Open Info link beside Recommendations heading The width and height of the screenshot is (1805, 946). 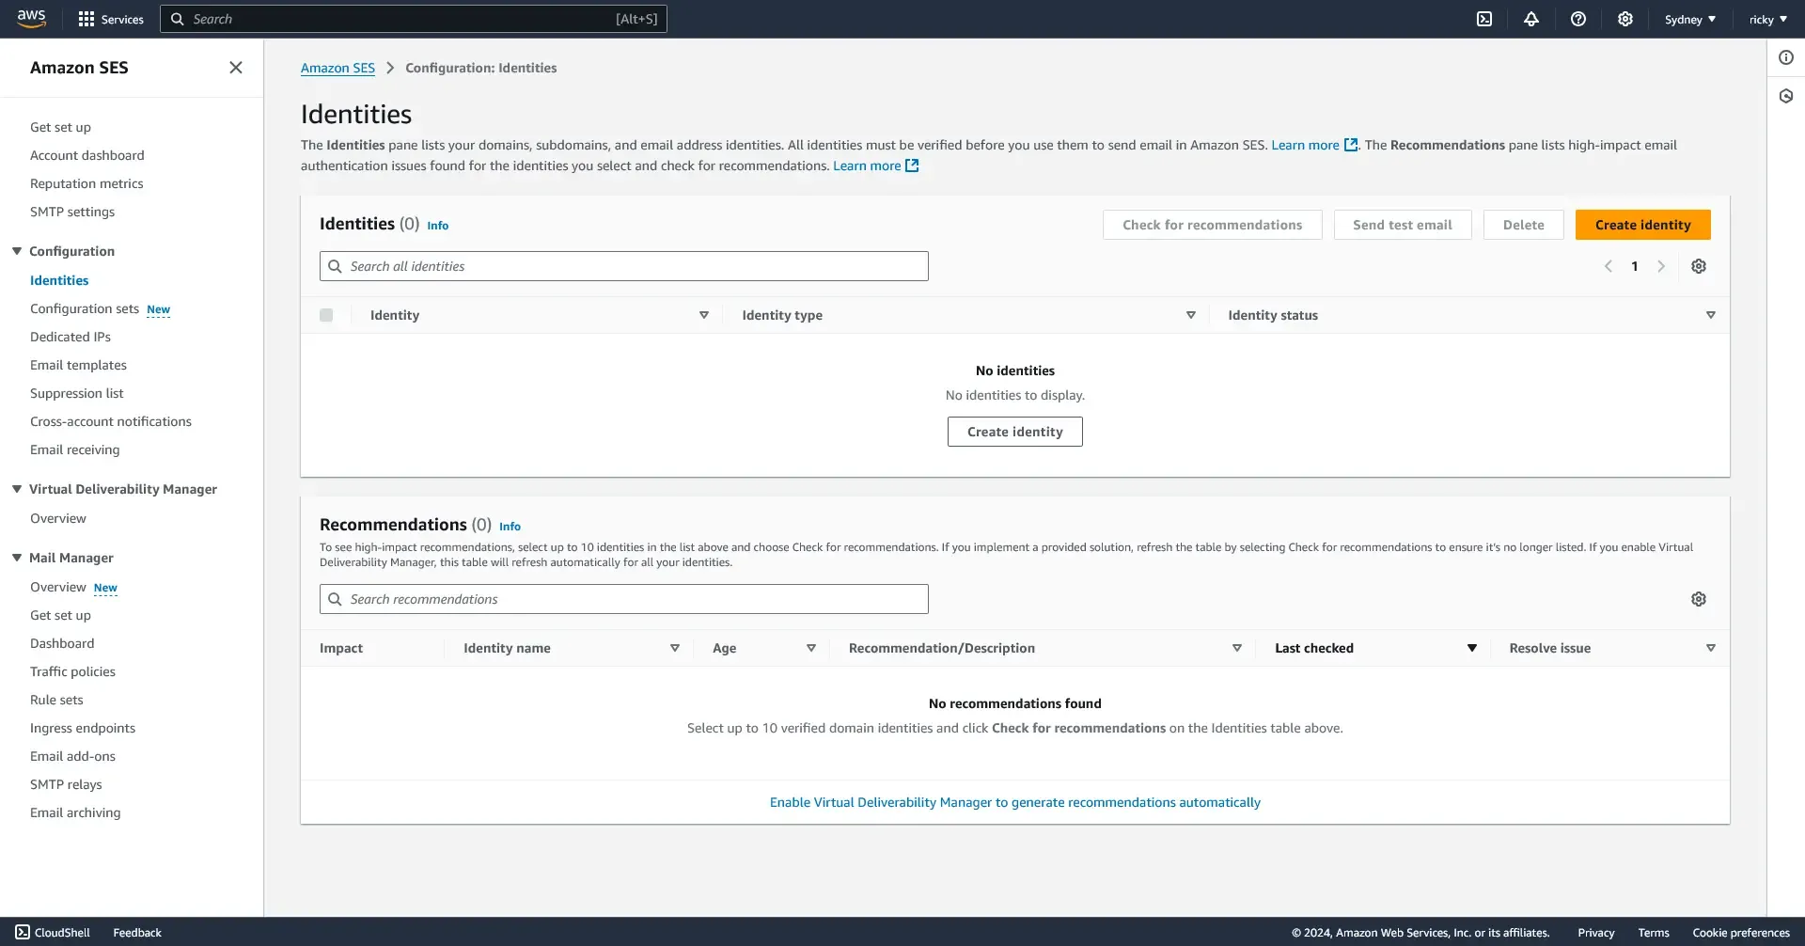[x=510, y=527]
